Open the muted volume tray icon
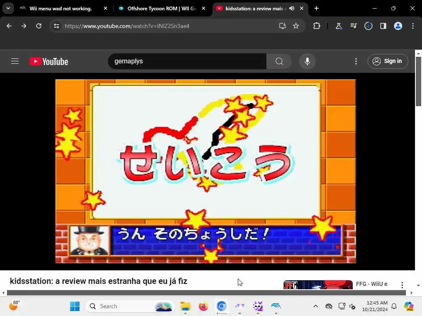Image resolution: width=422 pixels, height=316 pixels. tap(352, 306)
